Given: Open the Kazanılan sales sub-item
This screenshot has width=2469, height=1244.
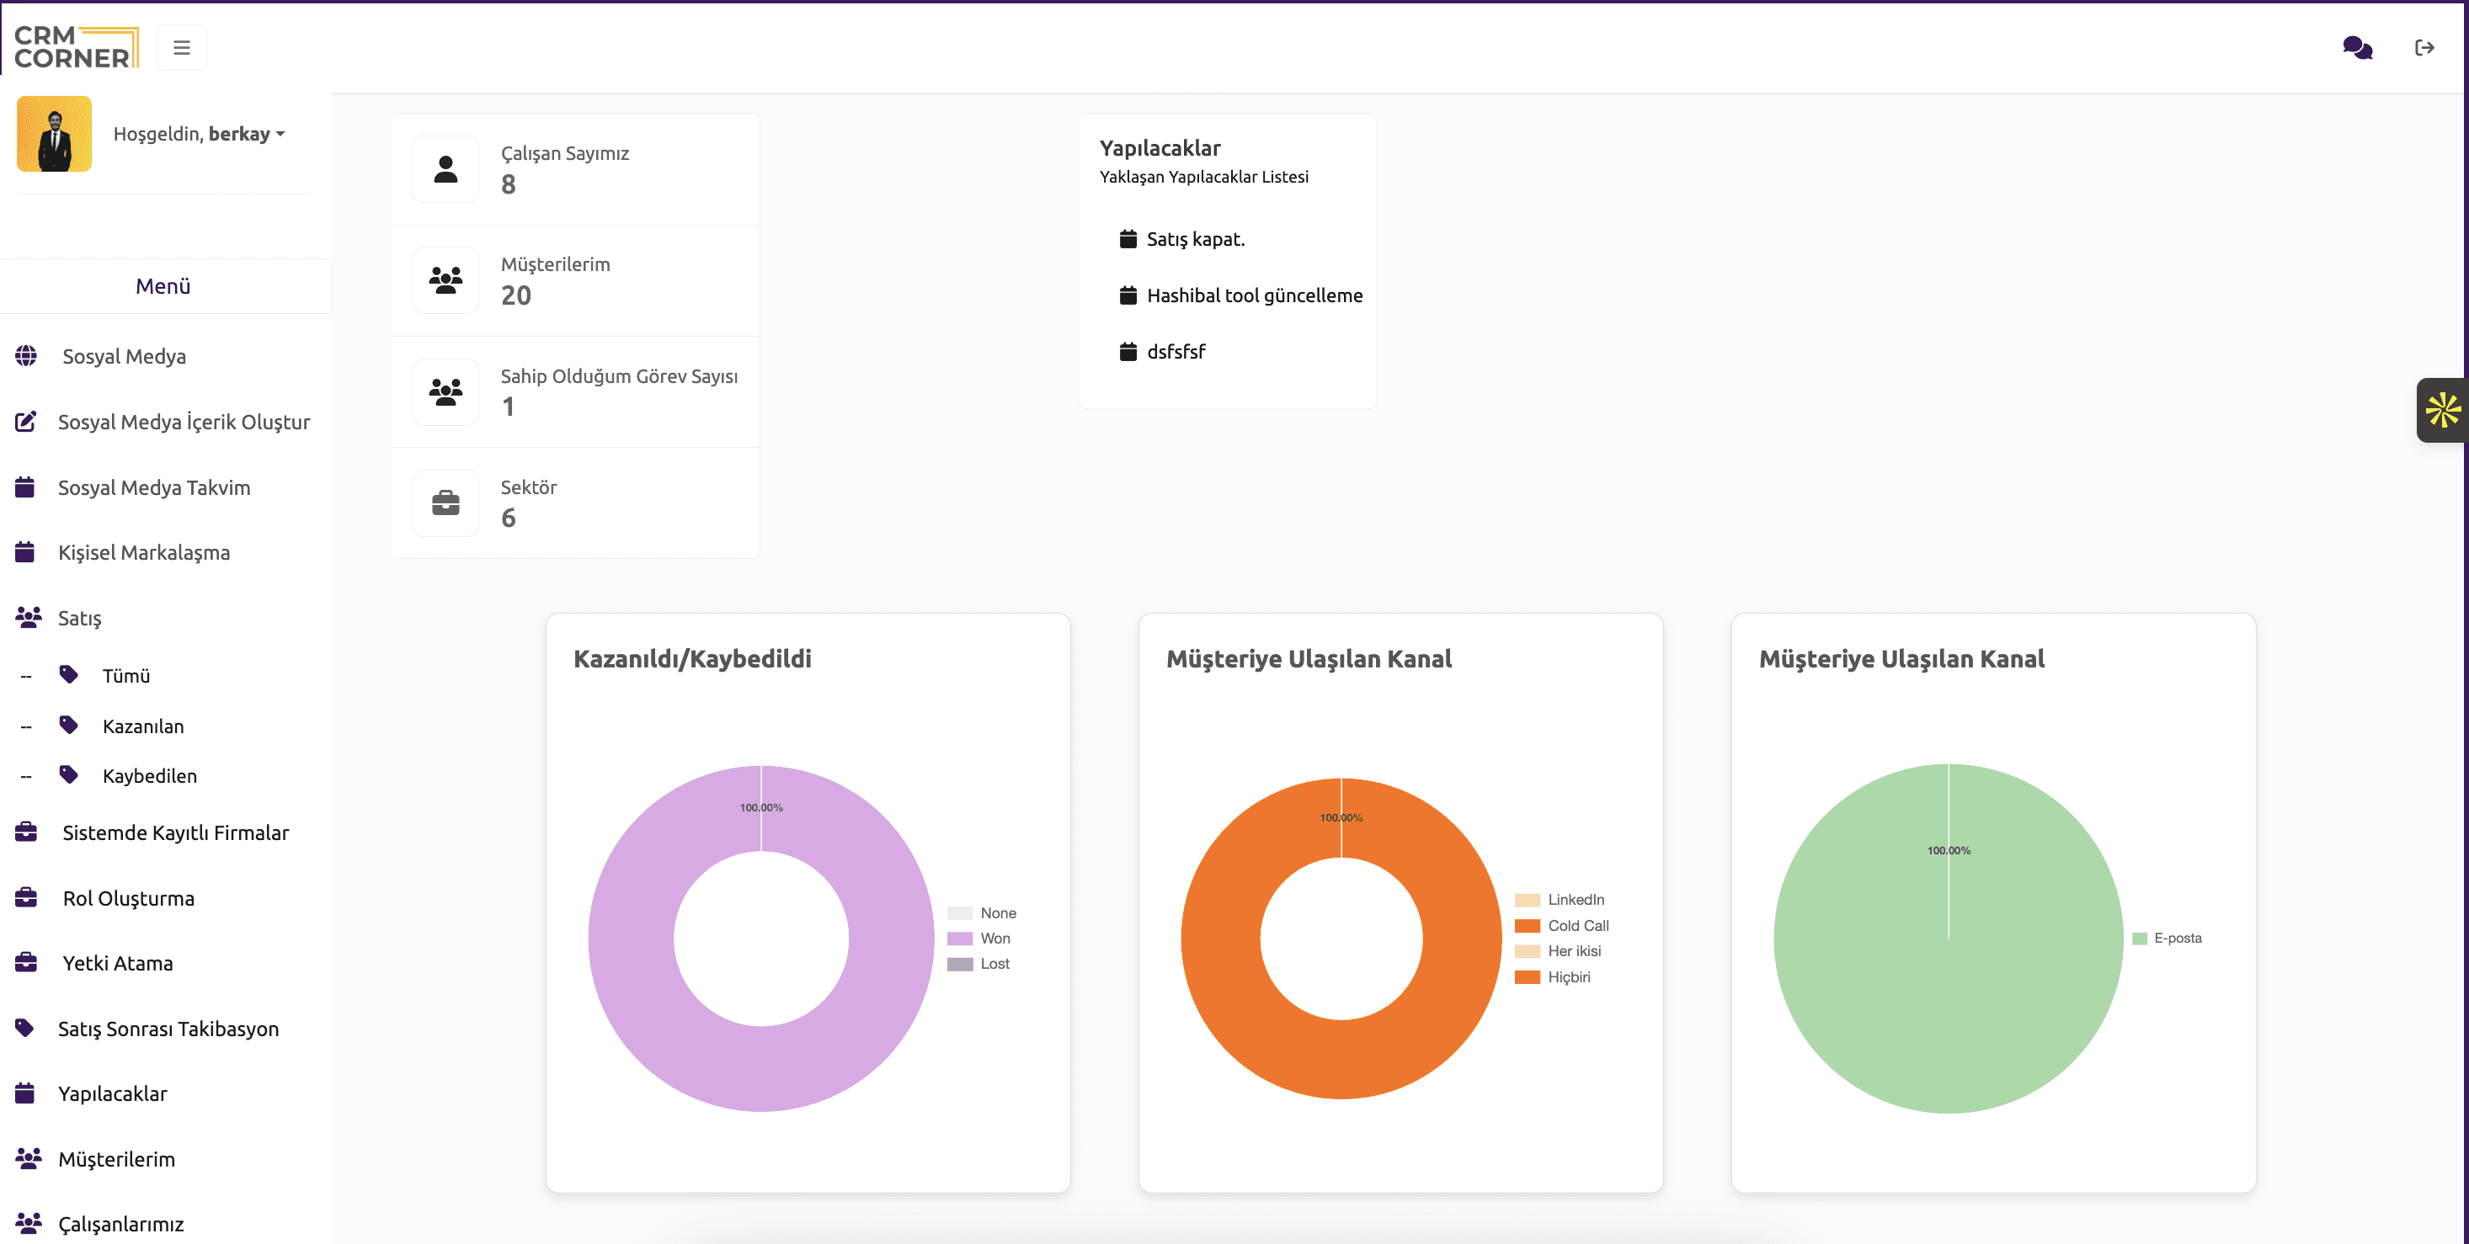Looking at the screenshot, I should [x=143, y=726].
